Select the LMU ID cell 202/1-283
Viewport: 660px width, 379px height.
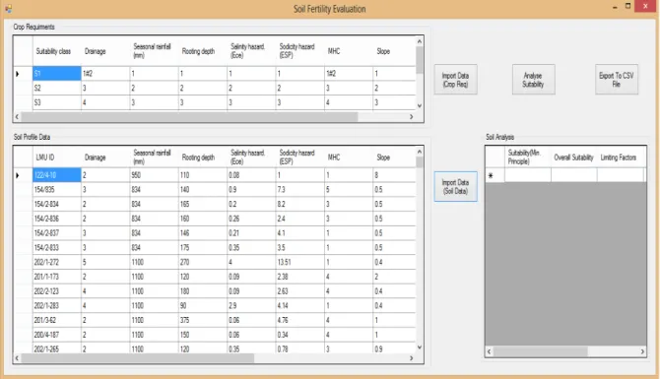click(x=57, y=306)
